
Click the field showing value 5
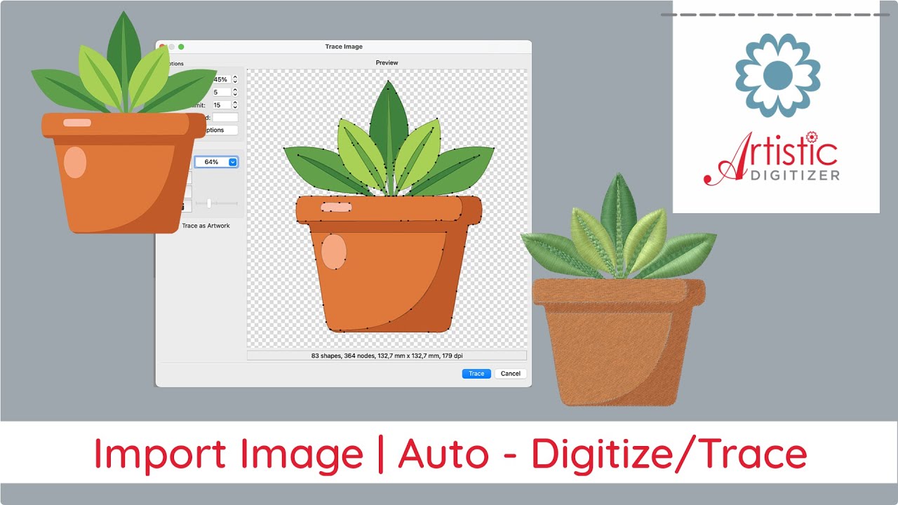pyautogui.click(x=221, y=92)
